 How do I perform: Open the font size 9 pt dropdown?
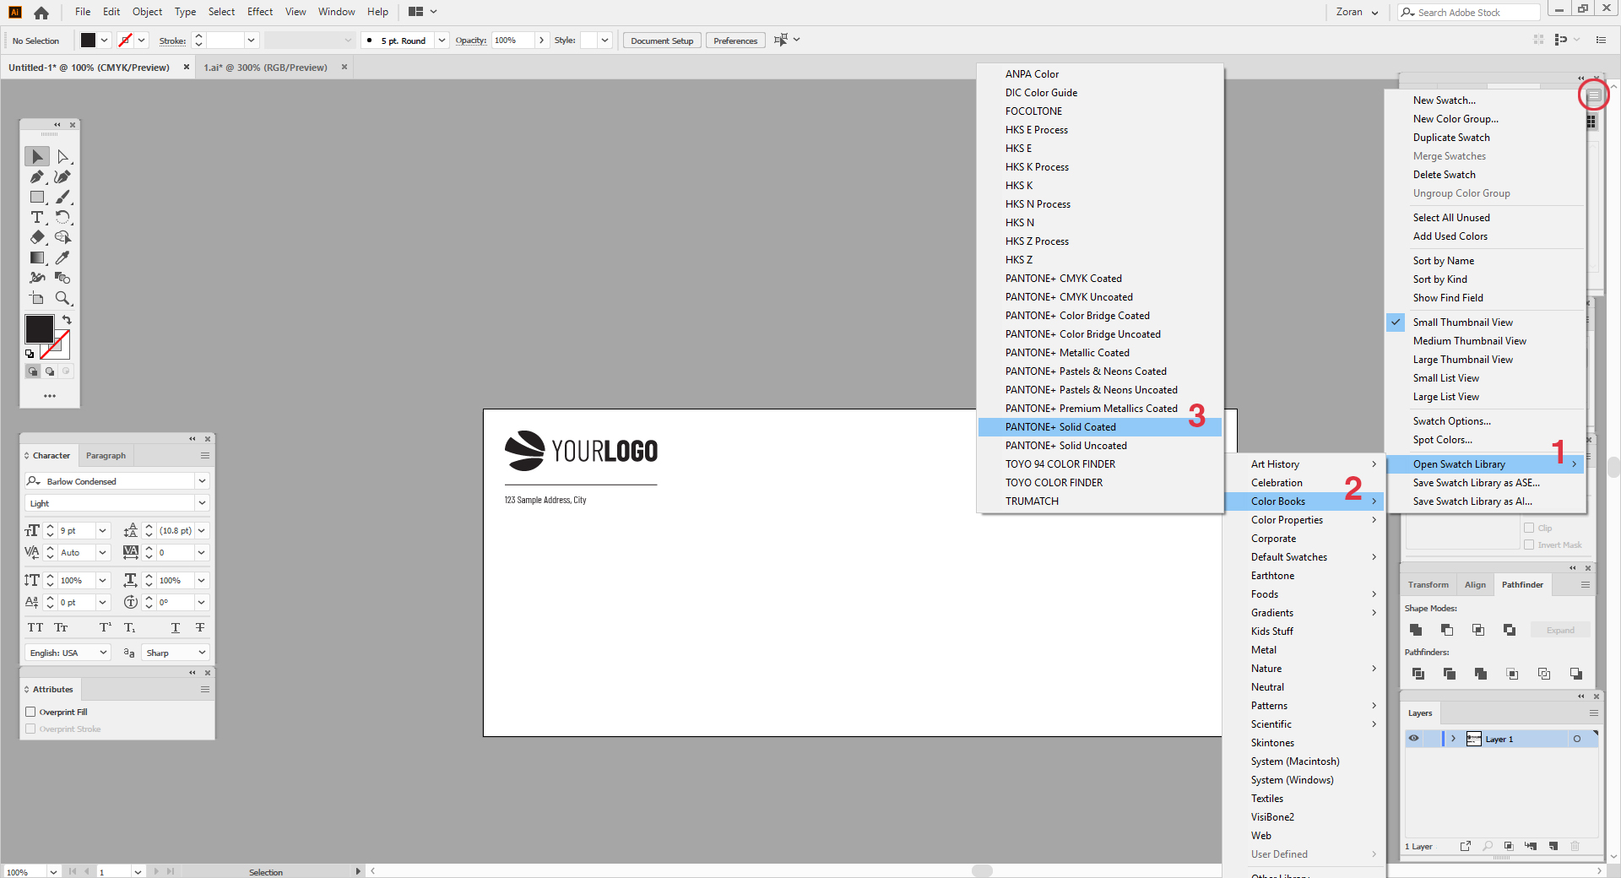(103, 530)
